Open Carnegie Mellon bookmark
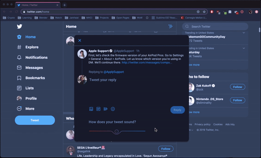The width and height of the screenshot is (261, 158). tap(194, 18)
